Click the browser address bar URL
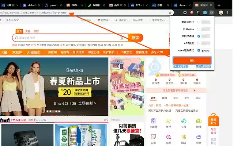Screen dimensions: 234x146 pyautogui.click(x=33, y=13)
